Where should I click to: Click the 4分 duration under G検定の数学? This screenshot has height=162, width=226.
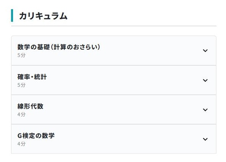click(x=21, y=144)
